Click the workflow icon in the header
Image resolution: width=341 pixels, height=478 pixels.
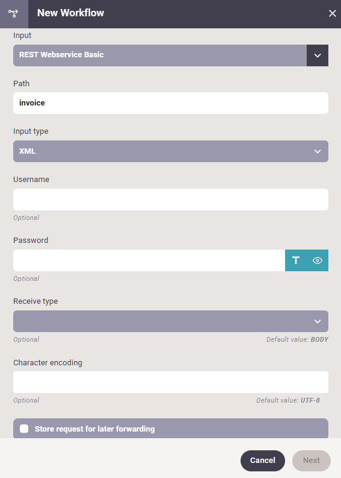13,13
